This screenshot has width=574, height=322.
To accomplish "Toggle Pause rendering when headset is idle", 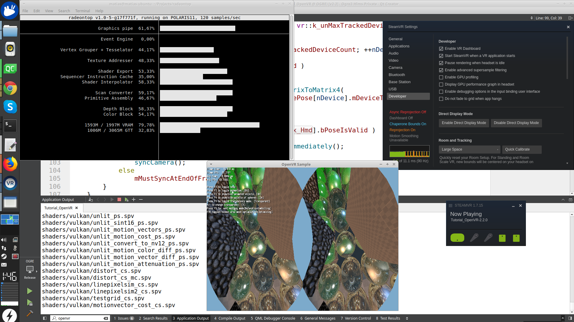I will point(441,63).
